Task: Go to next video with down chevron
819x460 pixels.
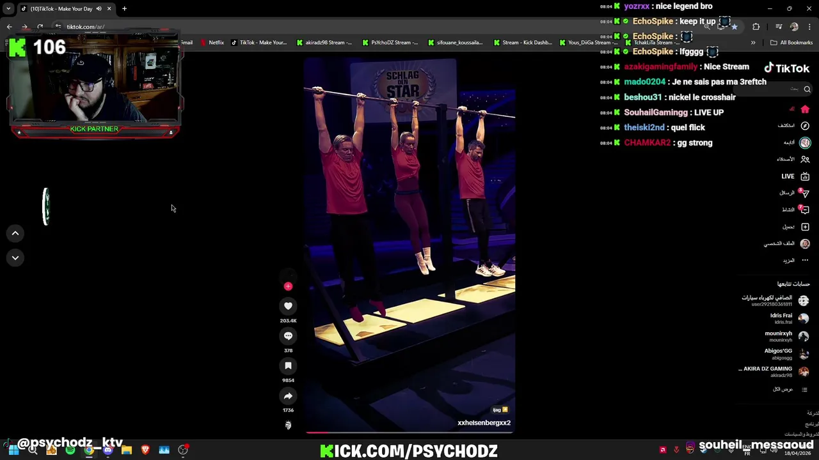Action: (15, 257)
